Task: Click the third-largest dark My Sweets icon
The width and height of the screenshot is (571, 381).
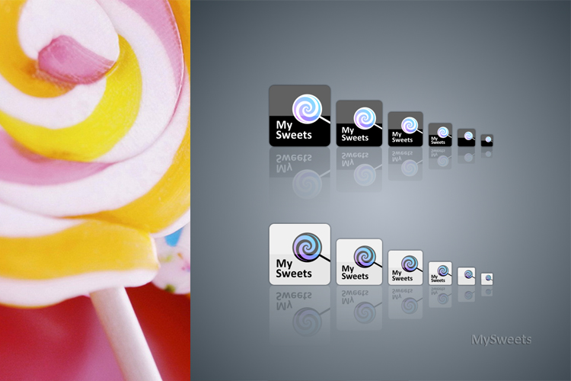Action: coord(405,129)
